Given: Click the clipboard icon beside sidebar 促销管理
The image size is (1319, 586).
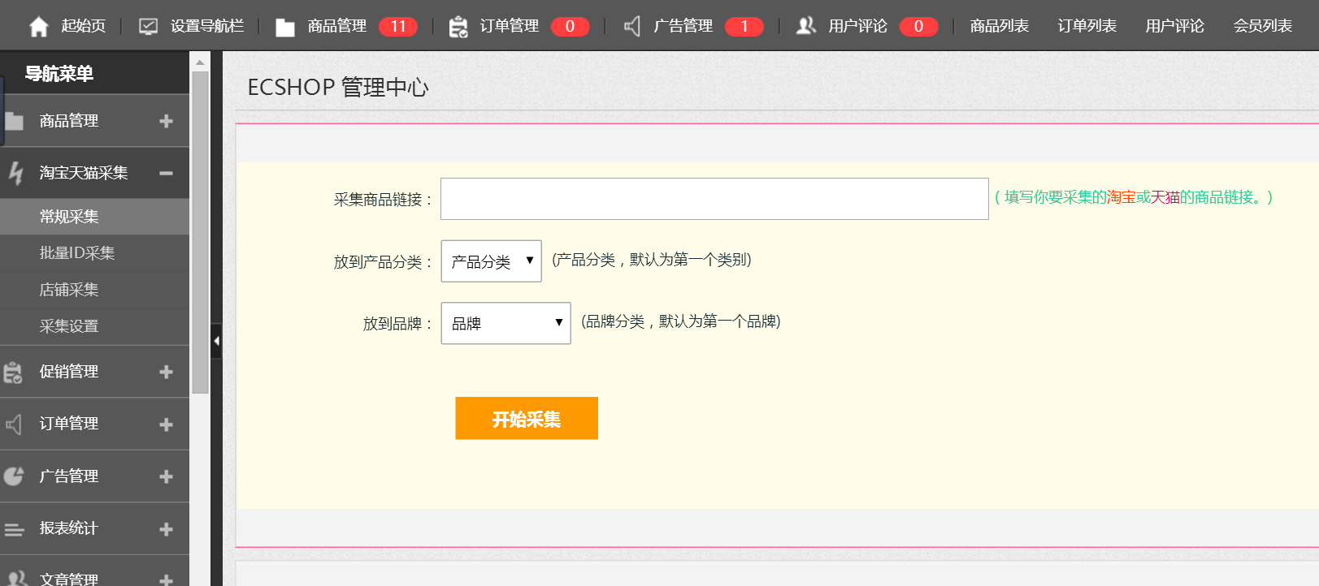Looking at the screenshot, I should tap(13, 373).
